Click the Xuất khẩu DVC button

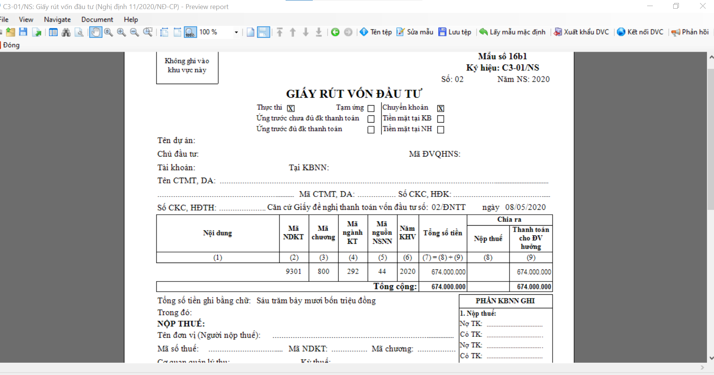[x=581, y=32]
